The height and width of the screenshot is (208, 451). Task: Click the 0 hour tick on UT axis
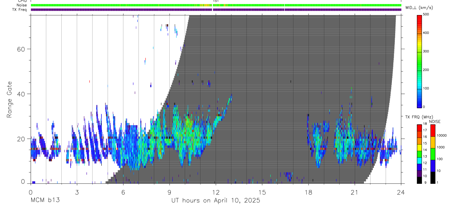pos(30,192)
